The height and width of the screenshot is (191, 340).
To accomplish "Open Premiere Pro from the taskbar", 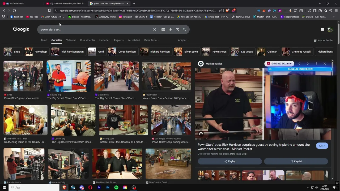I will point(99,188).
